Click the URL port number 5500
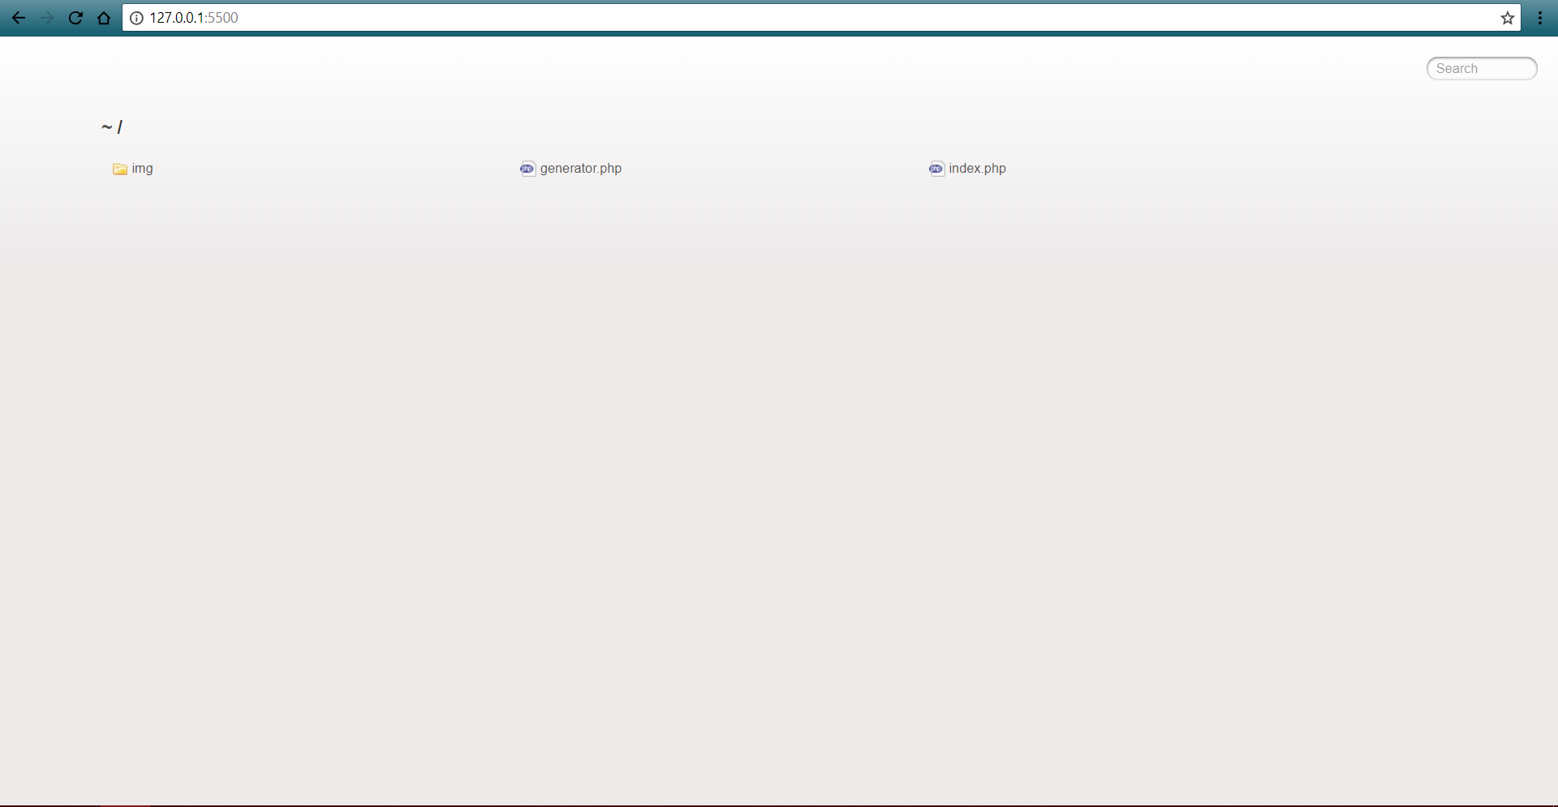This screenshot has width=1558, height=807. click(224, 17)
